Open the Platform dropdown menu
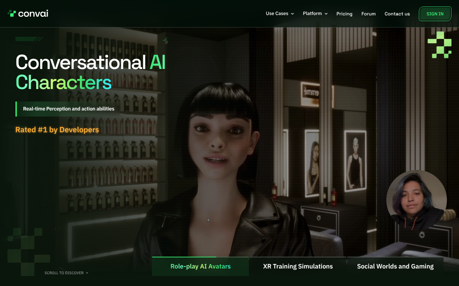The width and height of the screenshot is (459, 286). click(315, 14)
